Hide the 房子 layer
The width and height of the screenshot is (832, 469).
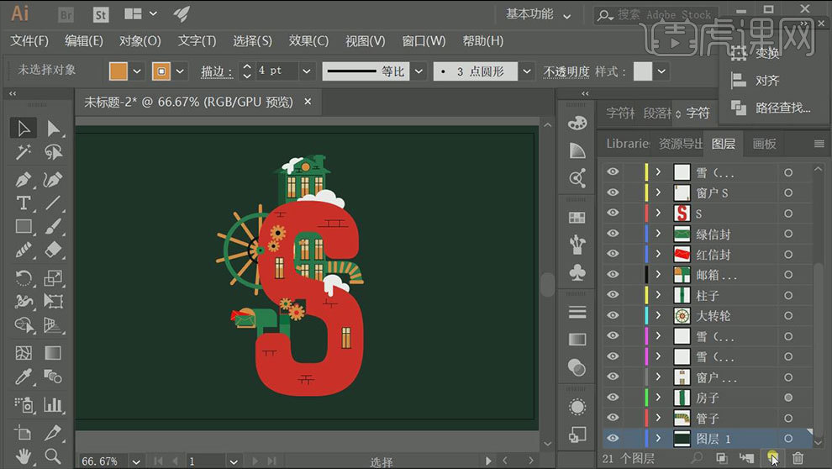[613, 397]
